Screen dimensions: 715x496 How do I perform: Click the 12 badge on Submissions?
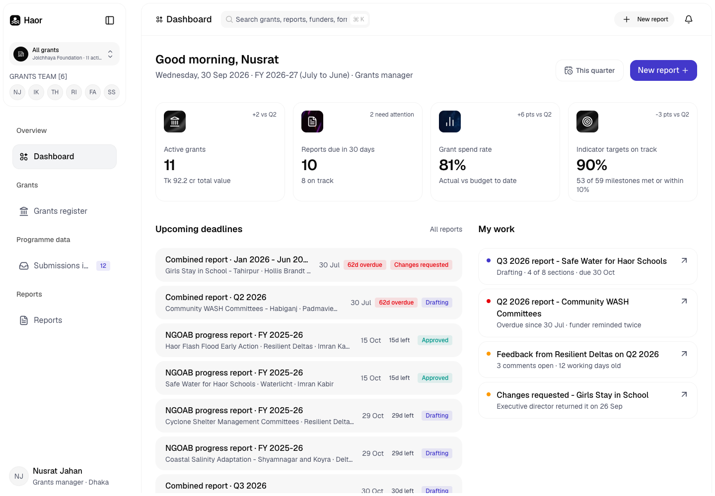point(103,266)
